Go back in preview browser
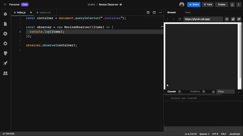 [168, 19]
